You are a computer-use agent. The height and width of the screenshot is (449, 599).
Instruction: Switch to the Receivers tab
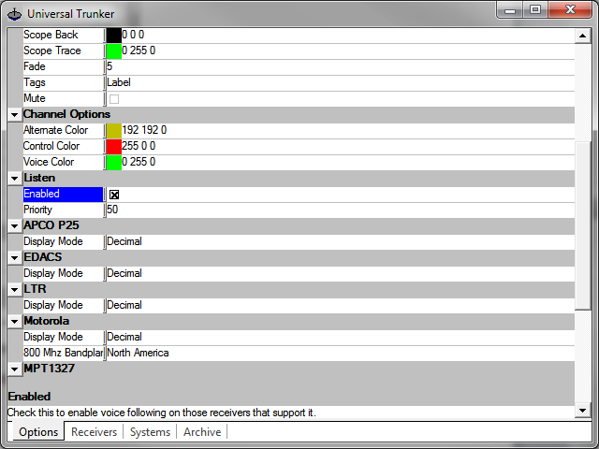point(94,432)
